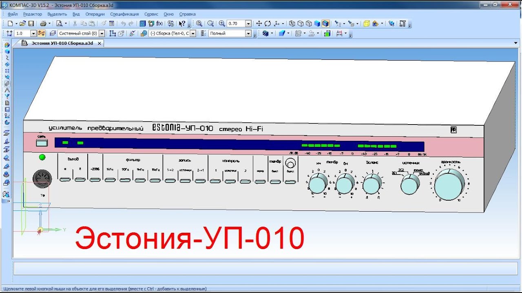Select the Rotate view circular arrows tool

[268, 24]
